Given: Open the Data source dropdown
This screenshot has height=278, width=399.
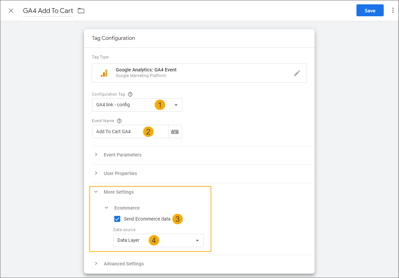Looking at the screenshot, I should (x=197, y=240).
